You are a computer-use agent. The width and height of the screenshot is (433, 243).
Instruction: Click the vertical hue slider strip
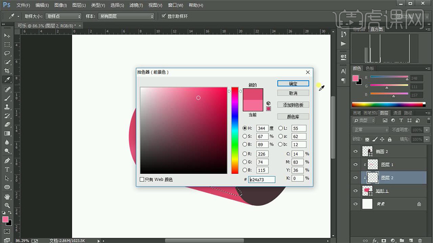[x=235, y=130]
